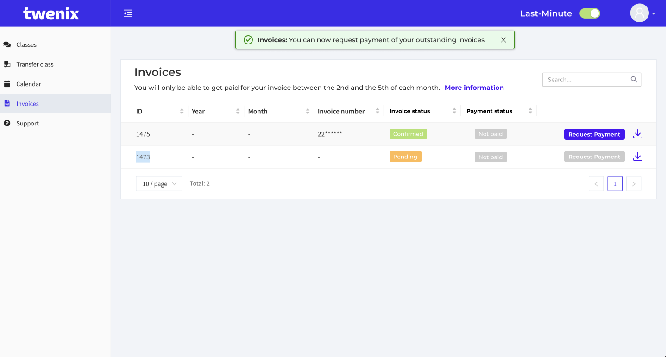Download invoice 1475 with the download icon
The image size is (667, 357).
[637, 134]
